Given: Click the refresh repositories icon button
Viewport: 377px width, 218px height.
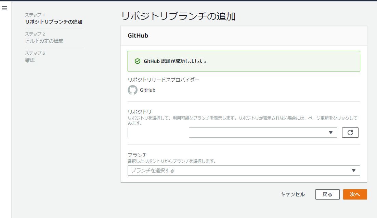Looking at the screenshot, I should pyautogui.click(x=350, y=133).
